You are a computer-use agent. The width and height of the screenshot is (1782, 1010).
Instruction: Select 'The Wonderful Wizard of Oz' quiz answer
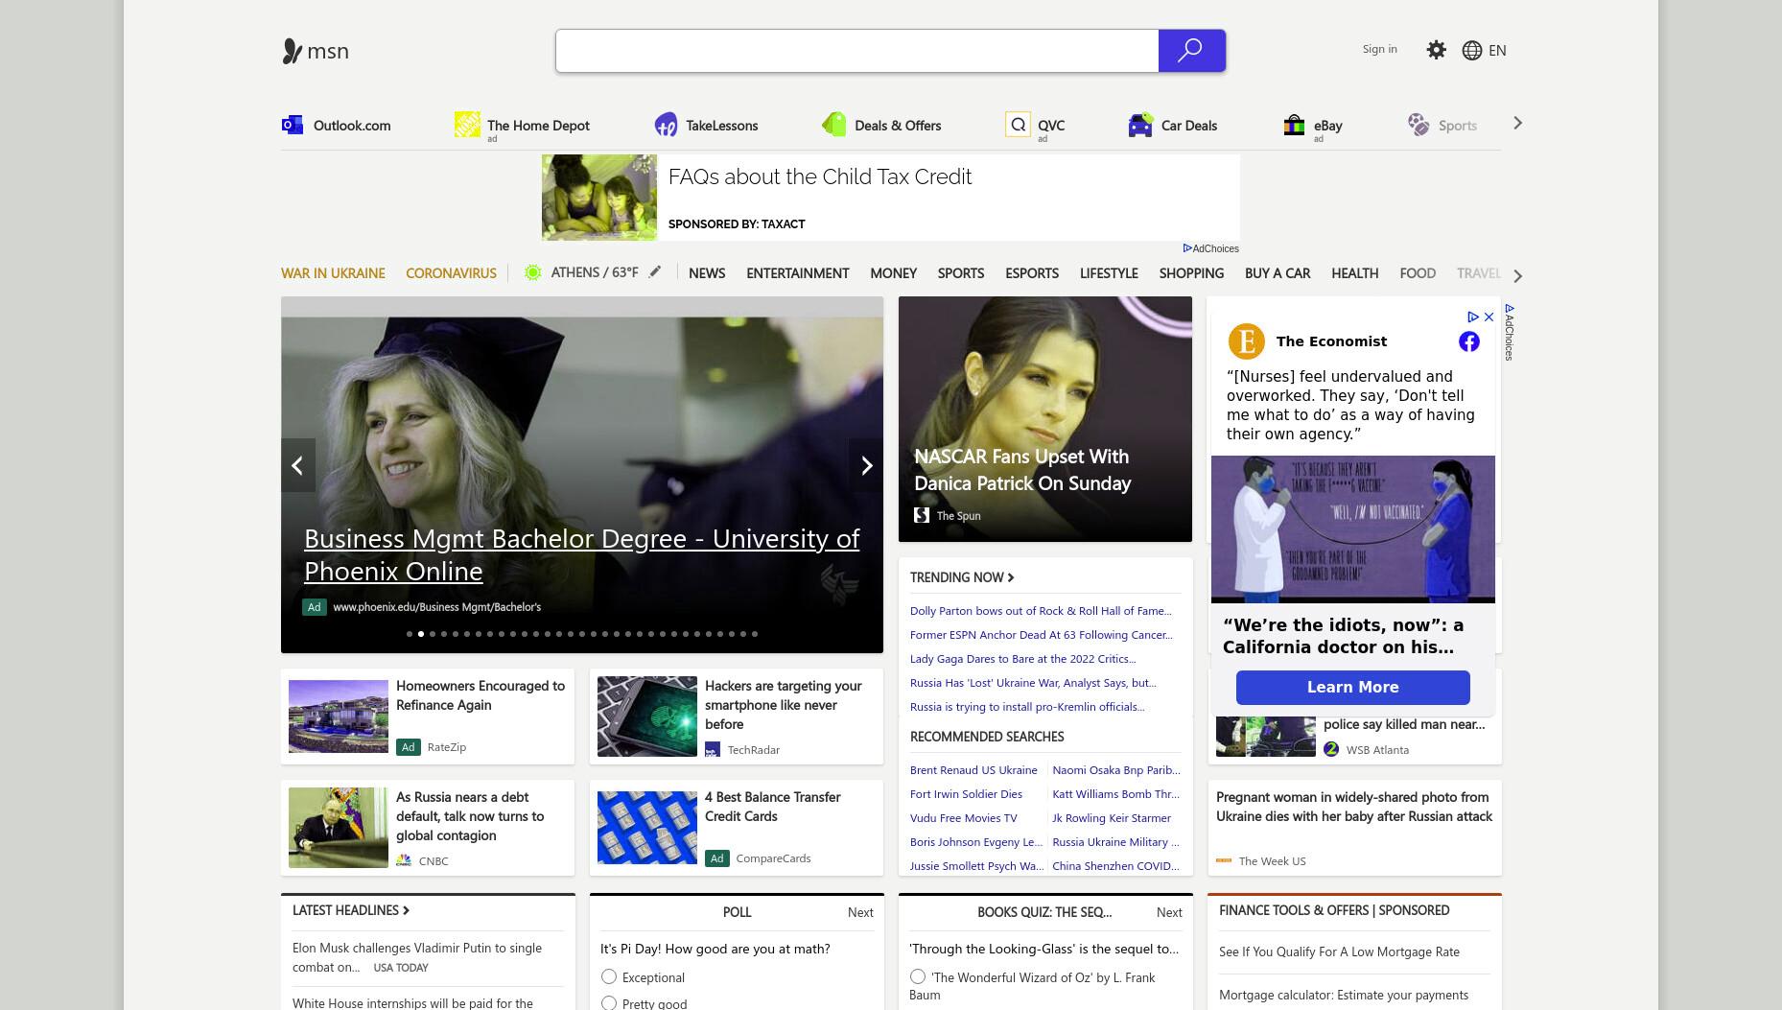918,976
